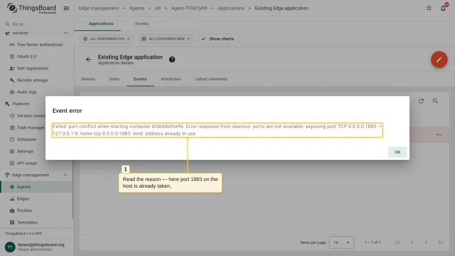Collapse Edge management section chevron
455x256 pixels.
65,175
